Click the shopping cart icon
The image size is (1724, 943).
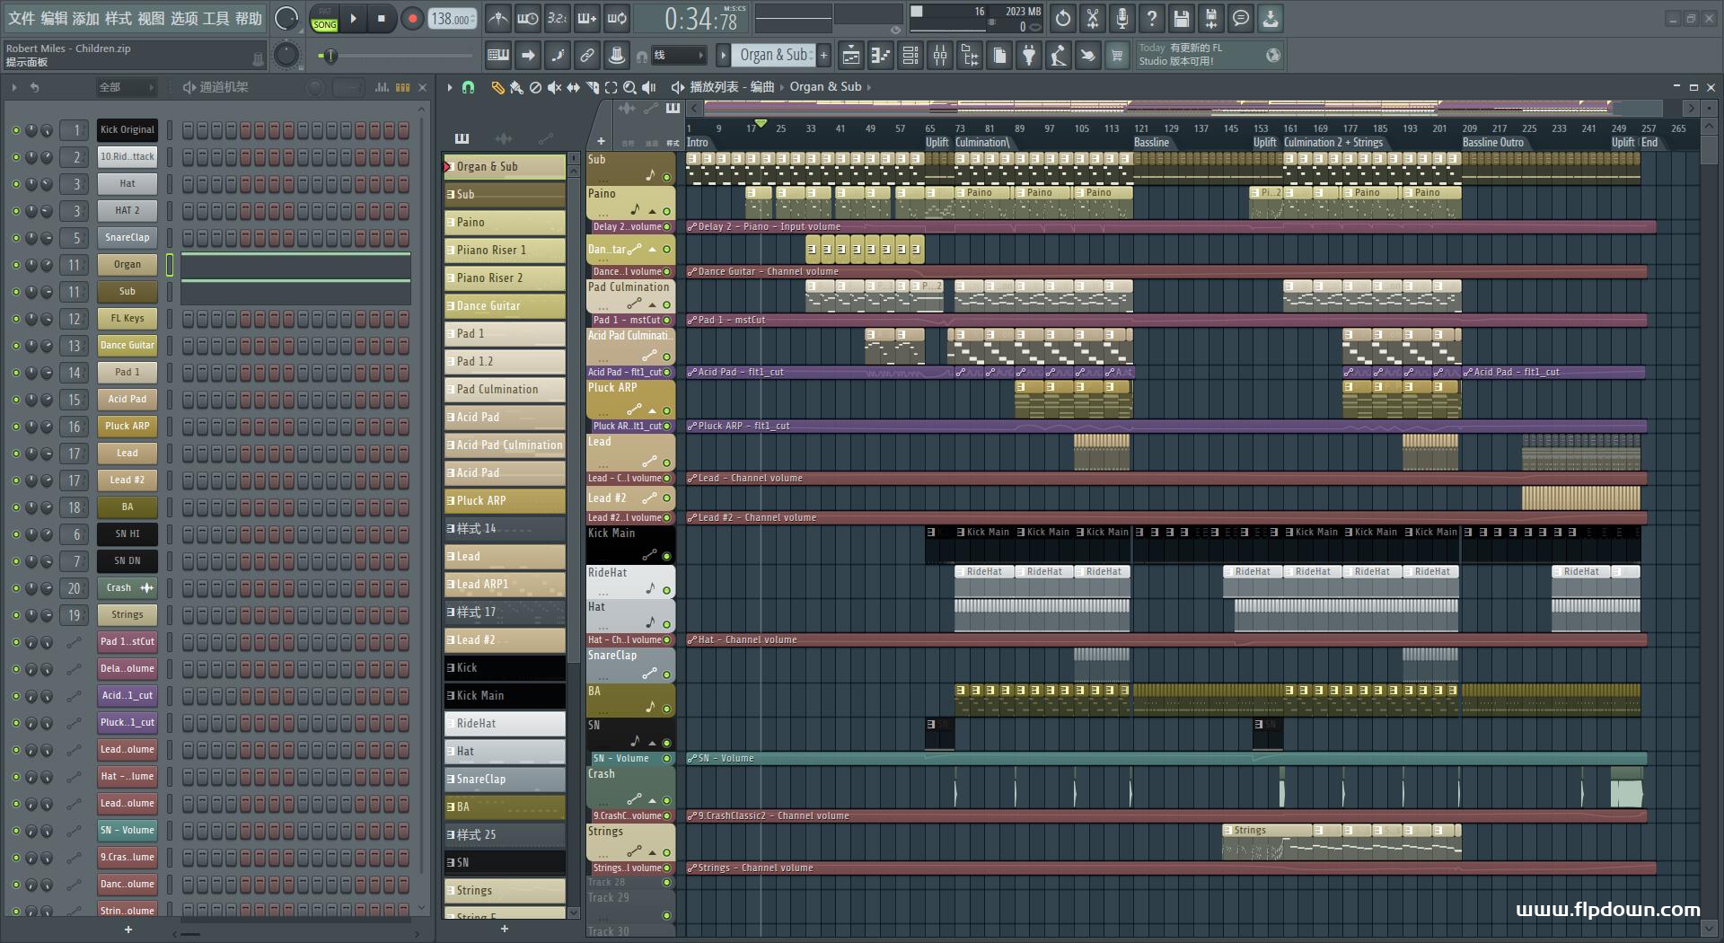click(x=1117, y=56)
